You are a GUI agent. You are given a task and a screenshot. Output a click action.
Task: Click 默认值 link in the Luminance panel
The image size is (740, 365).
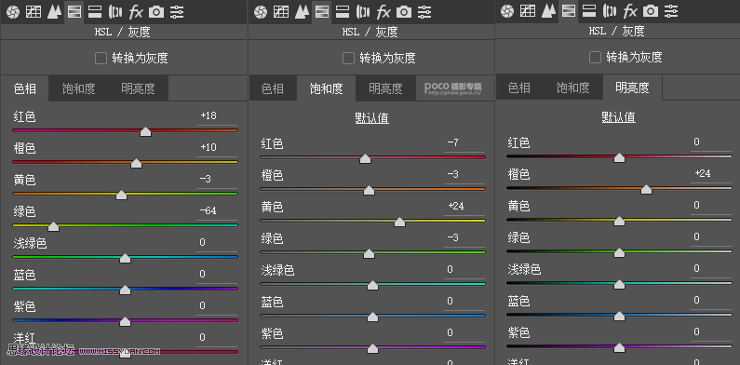(x=618, y=117)
